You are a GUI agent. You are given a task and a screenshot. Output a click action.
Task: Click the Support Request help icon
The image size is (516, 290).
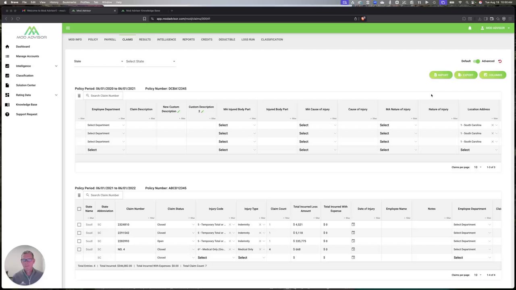pyautogui.click(x=7, y=114)
